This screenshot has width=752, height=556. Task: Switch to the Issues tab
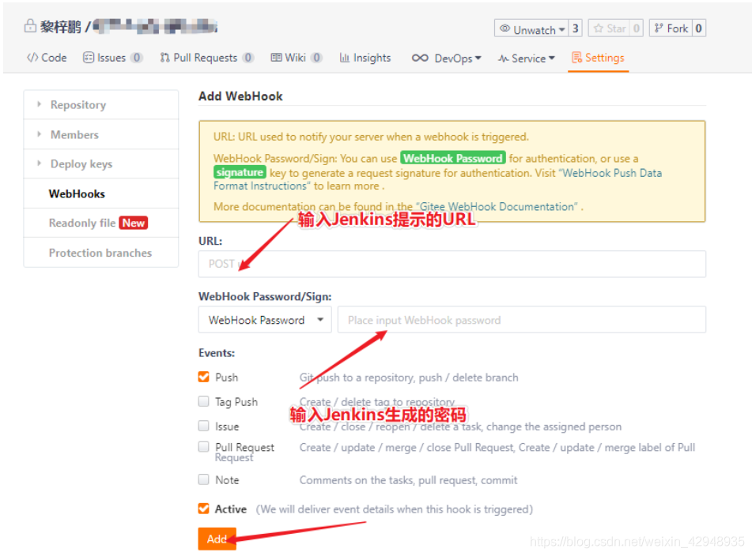point(113,58)
